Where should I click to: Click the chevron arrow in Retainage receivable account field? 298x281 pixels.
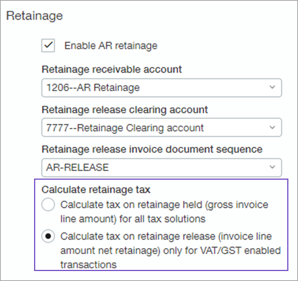[272, 88]
